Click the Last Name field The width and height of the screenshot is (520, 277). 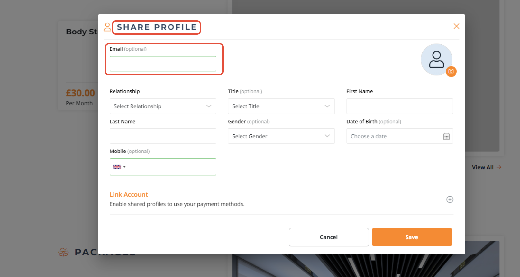[163, 136]
